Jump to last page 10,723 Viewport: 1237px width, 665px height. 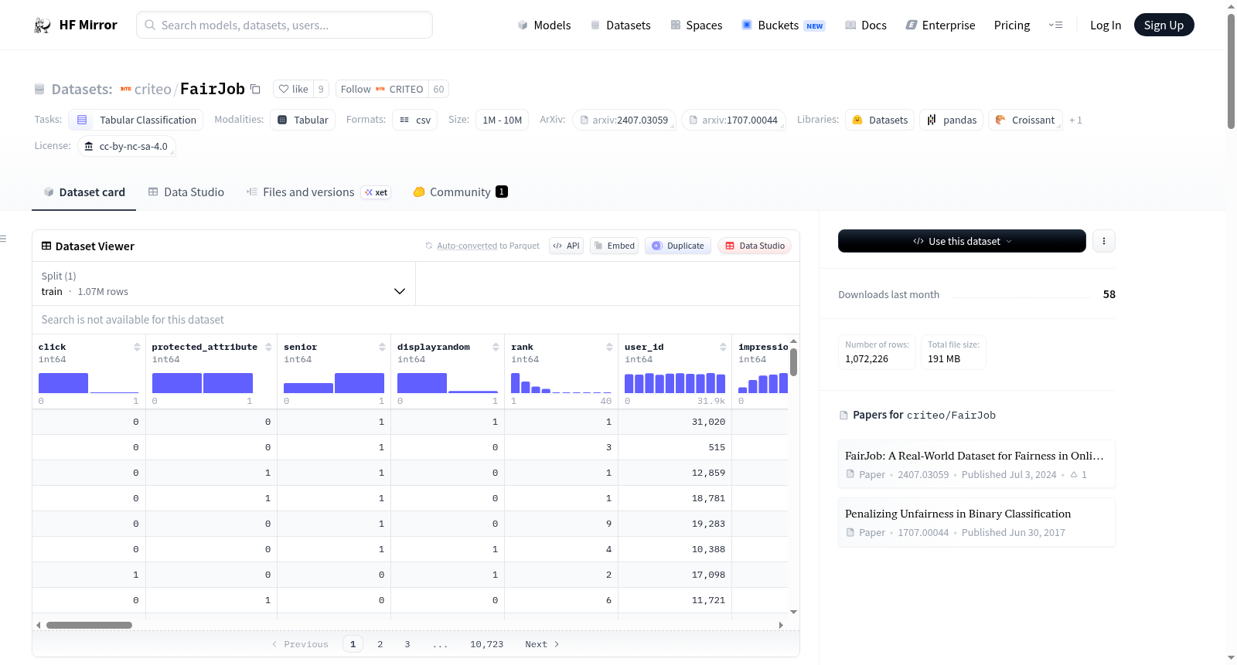click(487, 644)
